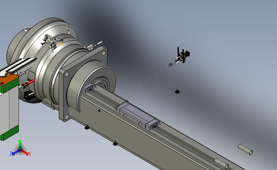
Task: Select the yellow pin on the linkage mechanism
Action: [x=61, y=43]
